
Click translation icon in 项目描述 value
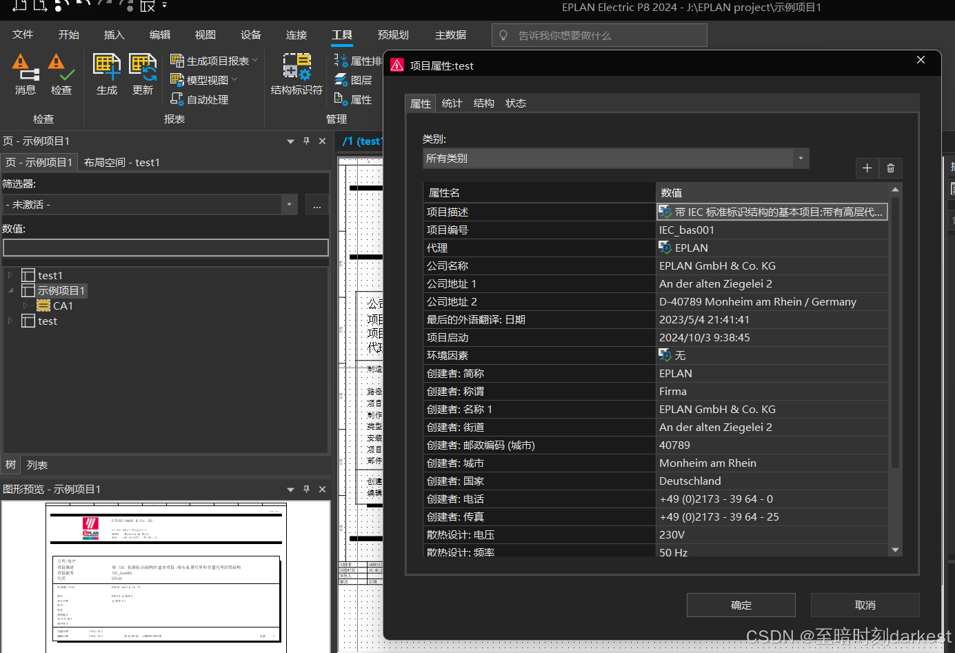(x=665, y=212)
